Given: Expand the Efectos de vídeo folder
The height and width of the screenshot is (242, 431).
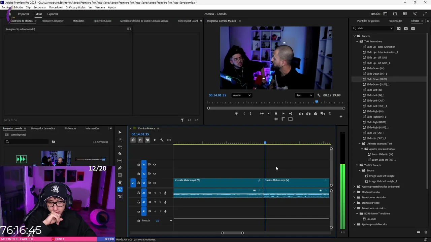Looking at the screenshot, I should tap(354, 203).
